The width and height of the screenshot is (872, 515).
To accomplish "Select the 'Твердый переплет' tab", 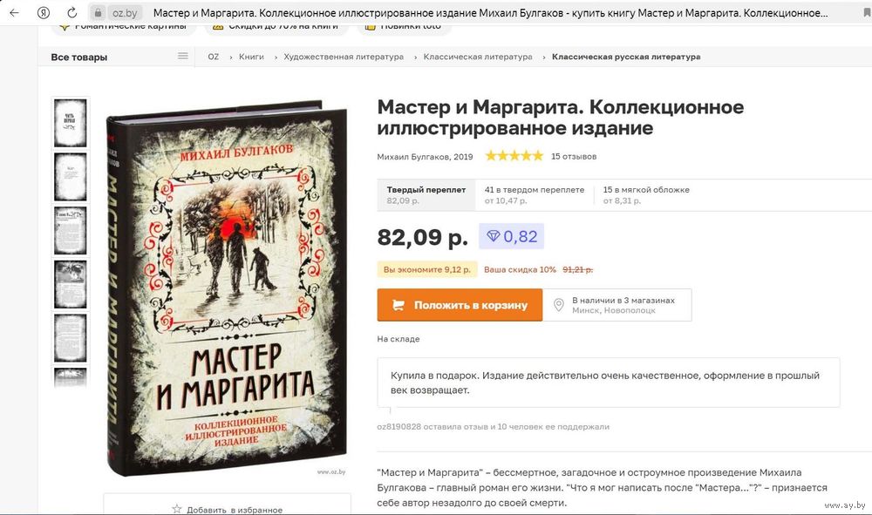I will [x=426, y=194].
